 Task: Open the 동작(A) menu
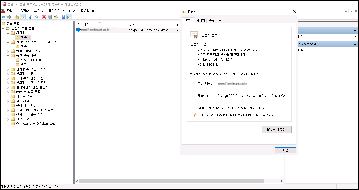pyautogui.click(x=25, y=11)
